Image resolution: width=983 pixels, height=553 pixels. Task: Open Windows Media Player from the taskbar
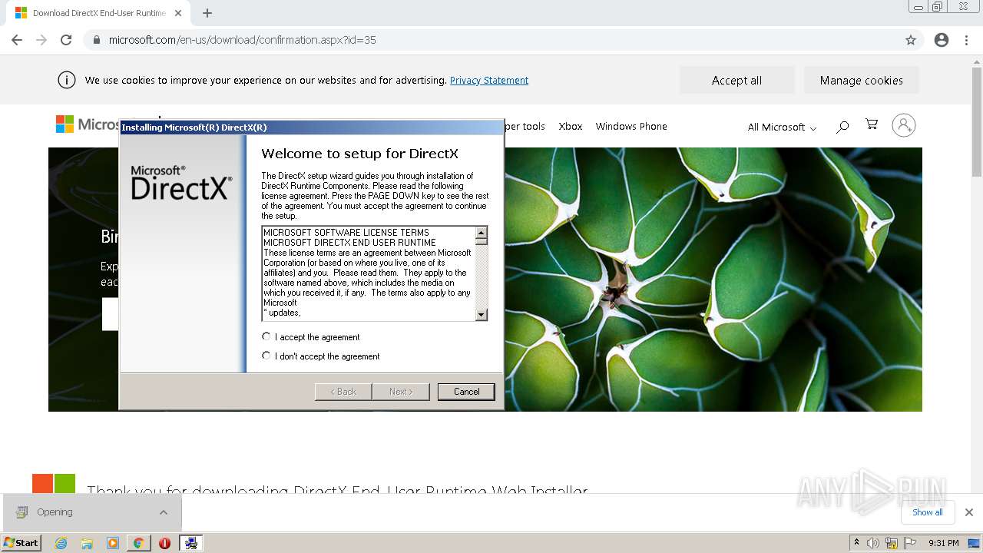113,543
